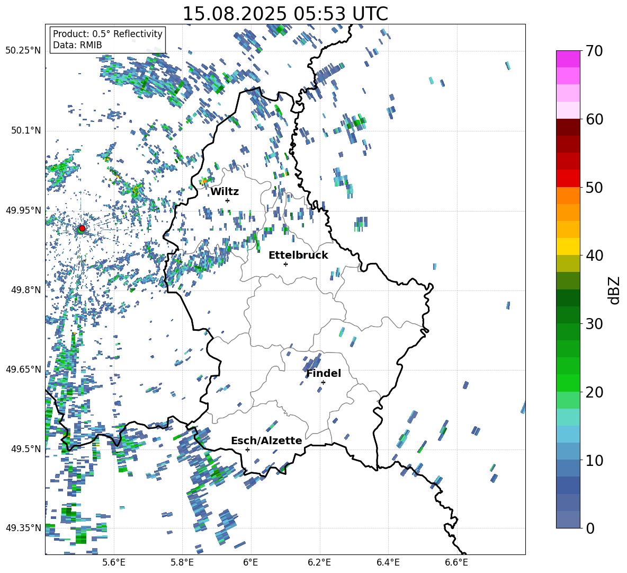Image resolution: width=627 pixels, height=573 pixels.
Task: Click the 6.2°E longitude label
Action: coord(319,562)
